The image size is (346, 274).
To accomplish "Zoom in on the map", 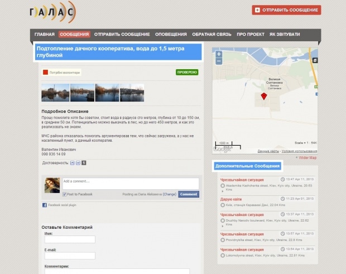I will [219, 54].
